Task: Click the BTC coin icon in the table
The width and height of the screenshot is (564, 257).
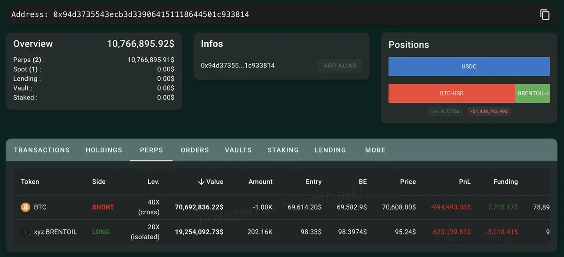Action: pos(25,207)
